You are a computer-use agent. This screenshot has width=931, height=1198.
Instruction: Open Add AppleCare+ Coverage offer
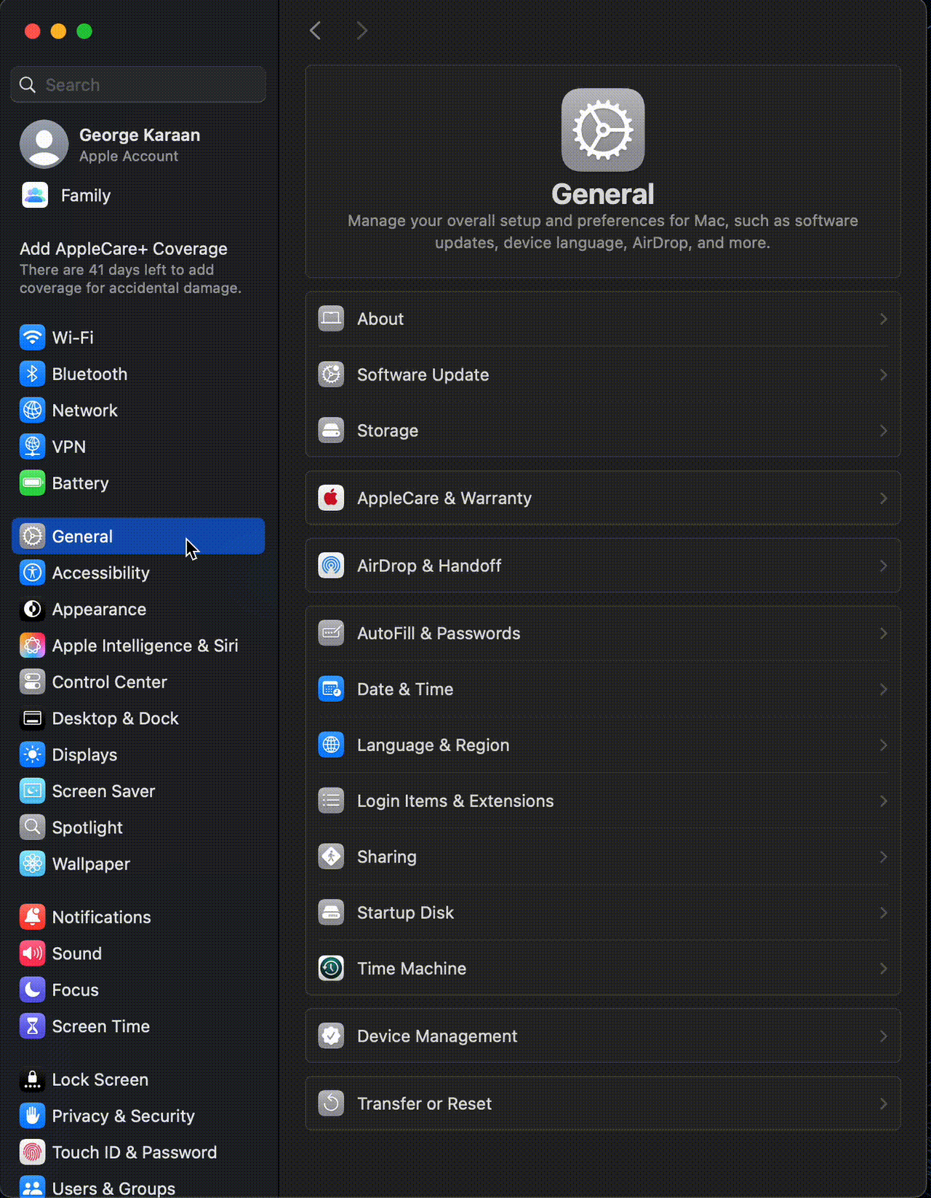(131, 268)
